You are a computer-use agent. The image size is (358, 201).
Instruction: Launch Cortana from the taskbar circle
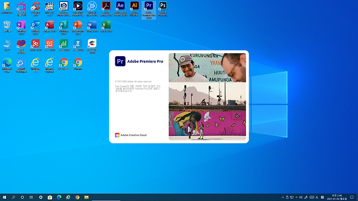[22, 198]
